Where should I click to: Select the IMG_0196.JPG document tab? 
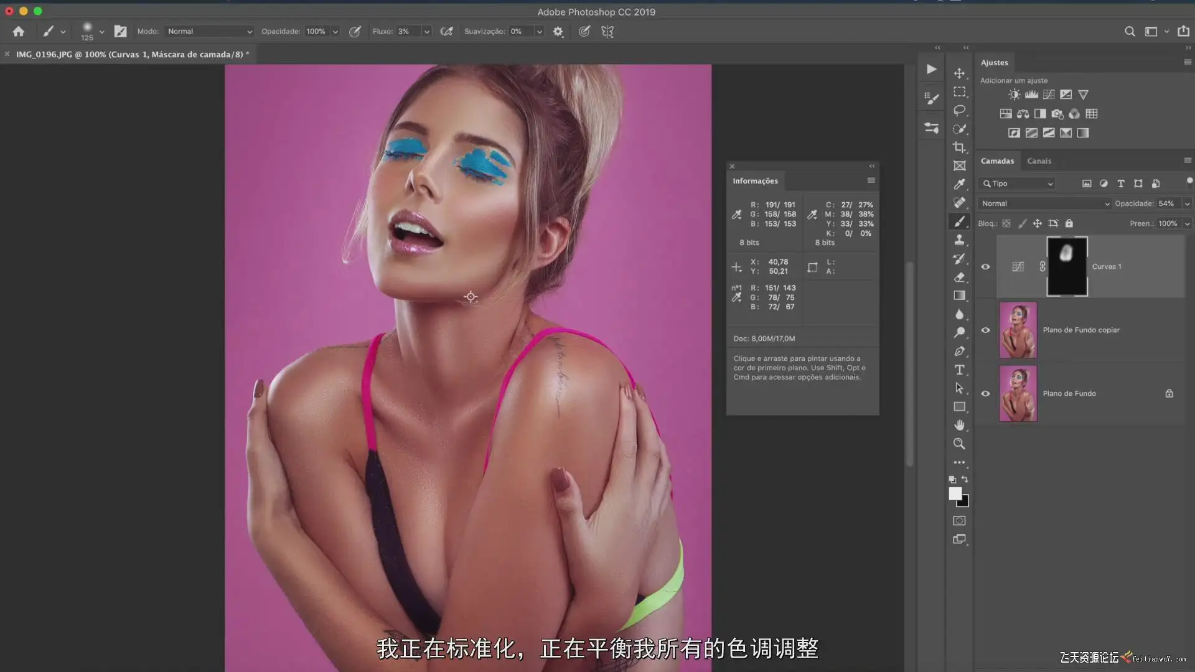pos(132,54)
